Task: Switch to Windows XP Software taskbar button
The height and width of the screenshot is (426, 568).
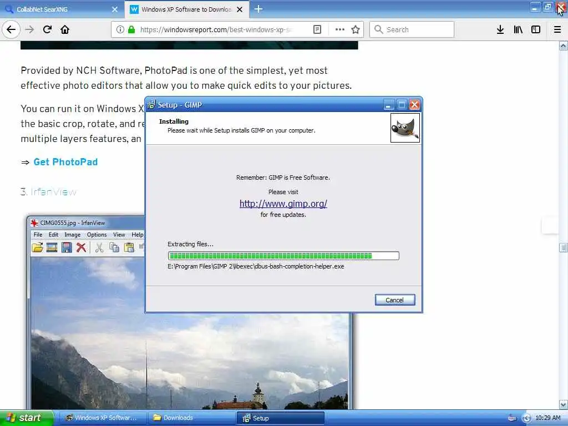Action: coord(102,418)
